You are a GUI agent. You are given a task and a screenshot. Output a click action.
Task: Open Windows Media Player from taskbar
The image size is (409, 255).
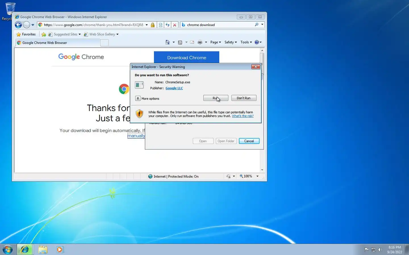[x=60, y=249]
